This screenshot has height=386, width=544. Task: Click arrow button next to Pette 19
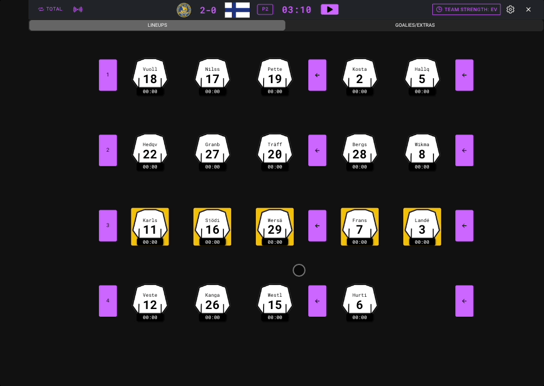pos(317,75)
